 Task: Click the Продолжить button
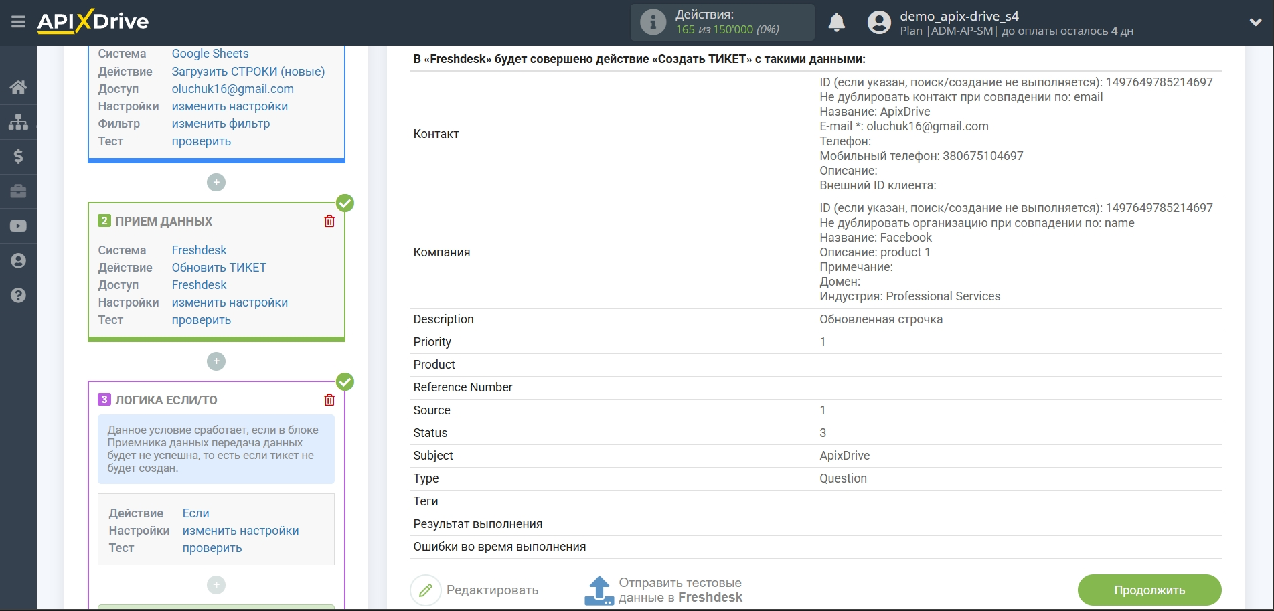point(1149,590)
